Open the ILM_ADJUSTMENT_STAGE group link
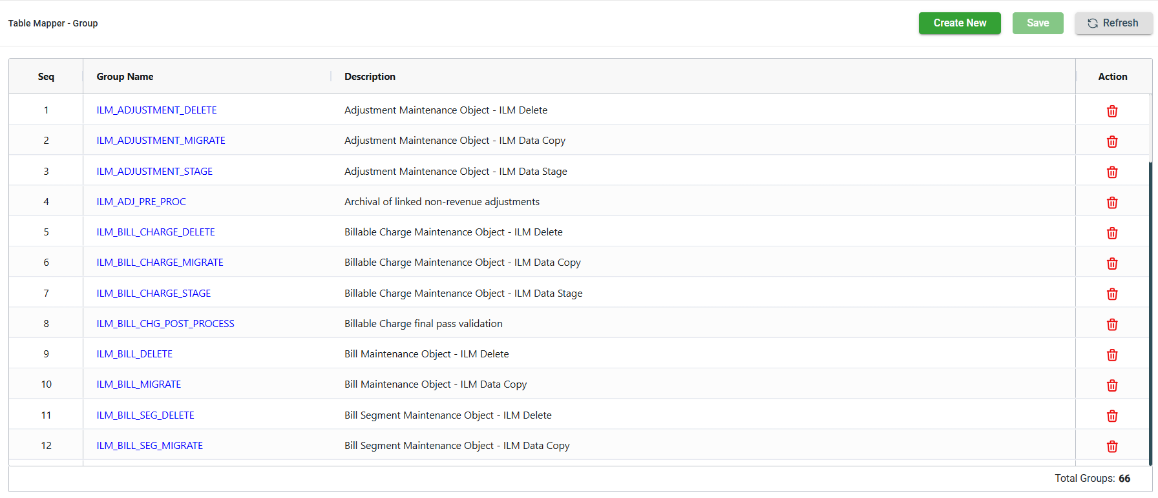 (154, 172)
